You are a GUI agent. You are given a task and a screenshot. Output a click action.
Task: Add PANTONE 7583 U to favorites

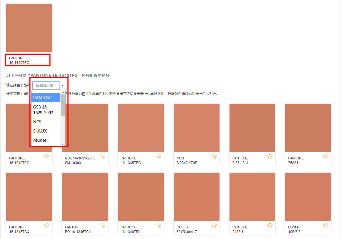[326, 156]
